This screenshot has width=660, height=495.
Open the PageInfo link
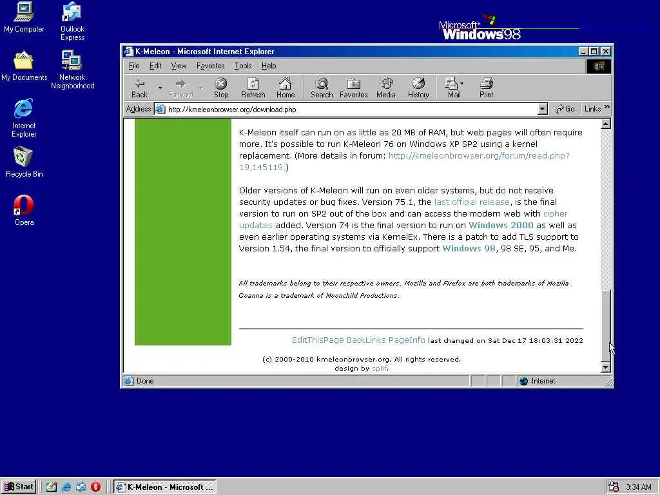click(x=407, y=340)
